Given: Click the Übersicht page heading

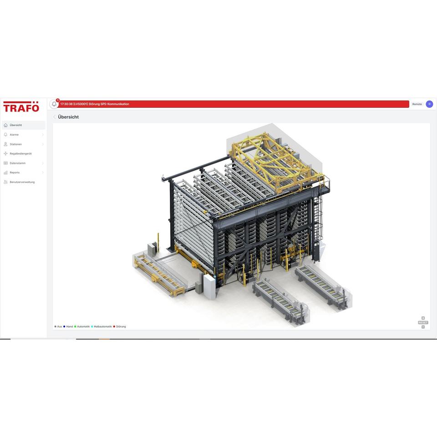Looking at the screenshot, I should point(68,117).
